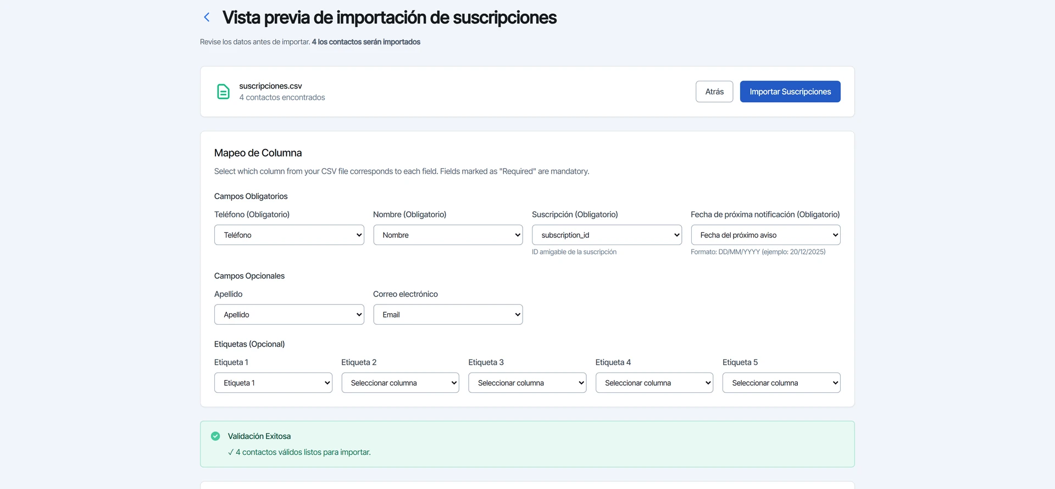The height and width of the screenshot is (489, 1055).
Task: Click the Validación Exitosa title
Action: pos(259,436)
